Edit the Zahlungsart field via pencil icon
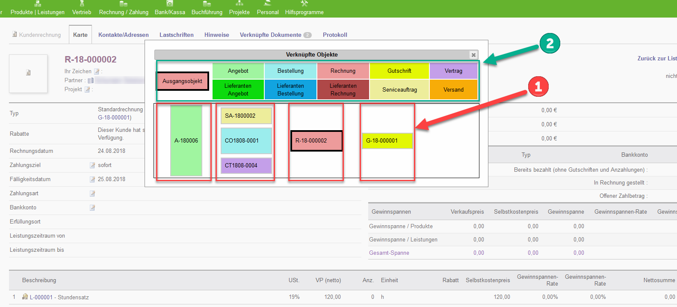The height and width of the screenshot is (307, 677). [x=92, y=194]
